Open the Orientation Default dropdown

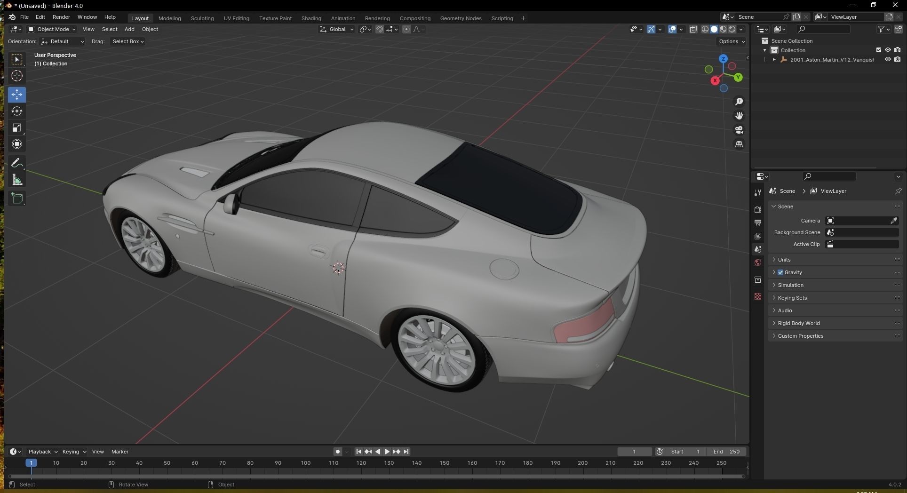pyautogui.click(x=63, y=41)
